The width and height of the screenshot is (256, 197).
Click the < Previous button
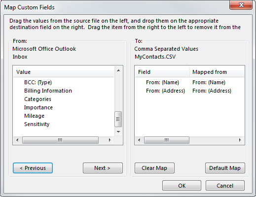[x=33, y=168]
